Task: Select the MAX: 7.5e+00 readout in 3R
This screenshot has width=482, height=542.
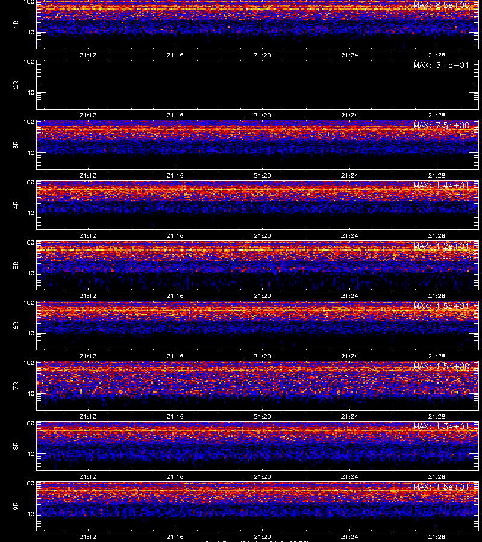Action: pyautogui.click(x=441, y=125)
